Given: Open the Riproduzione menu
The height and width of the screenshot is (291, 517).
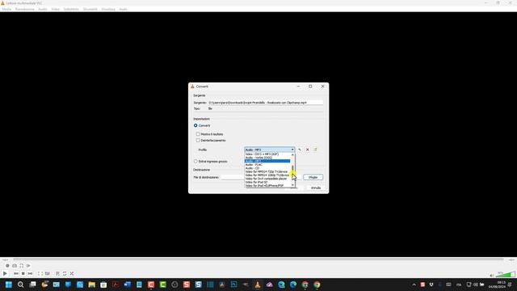Looking at the screenshot, I should click(25, 9).
